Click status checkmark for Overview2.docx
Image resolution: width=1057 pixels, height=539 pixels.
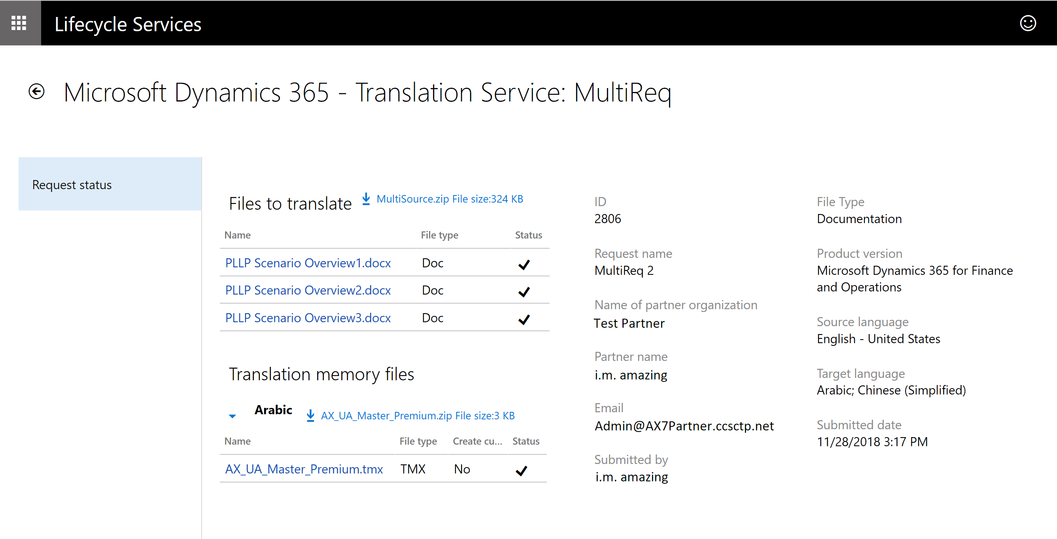(x=524, y=291)
